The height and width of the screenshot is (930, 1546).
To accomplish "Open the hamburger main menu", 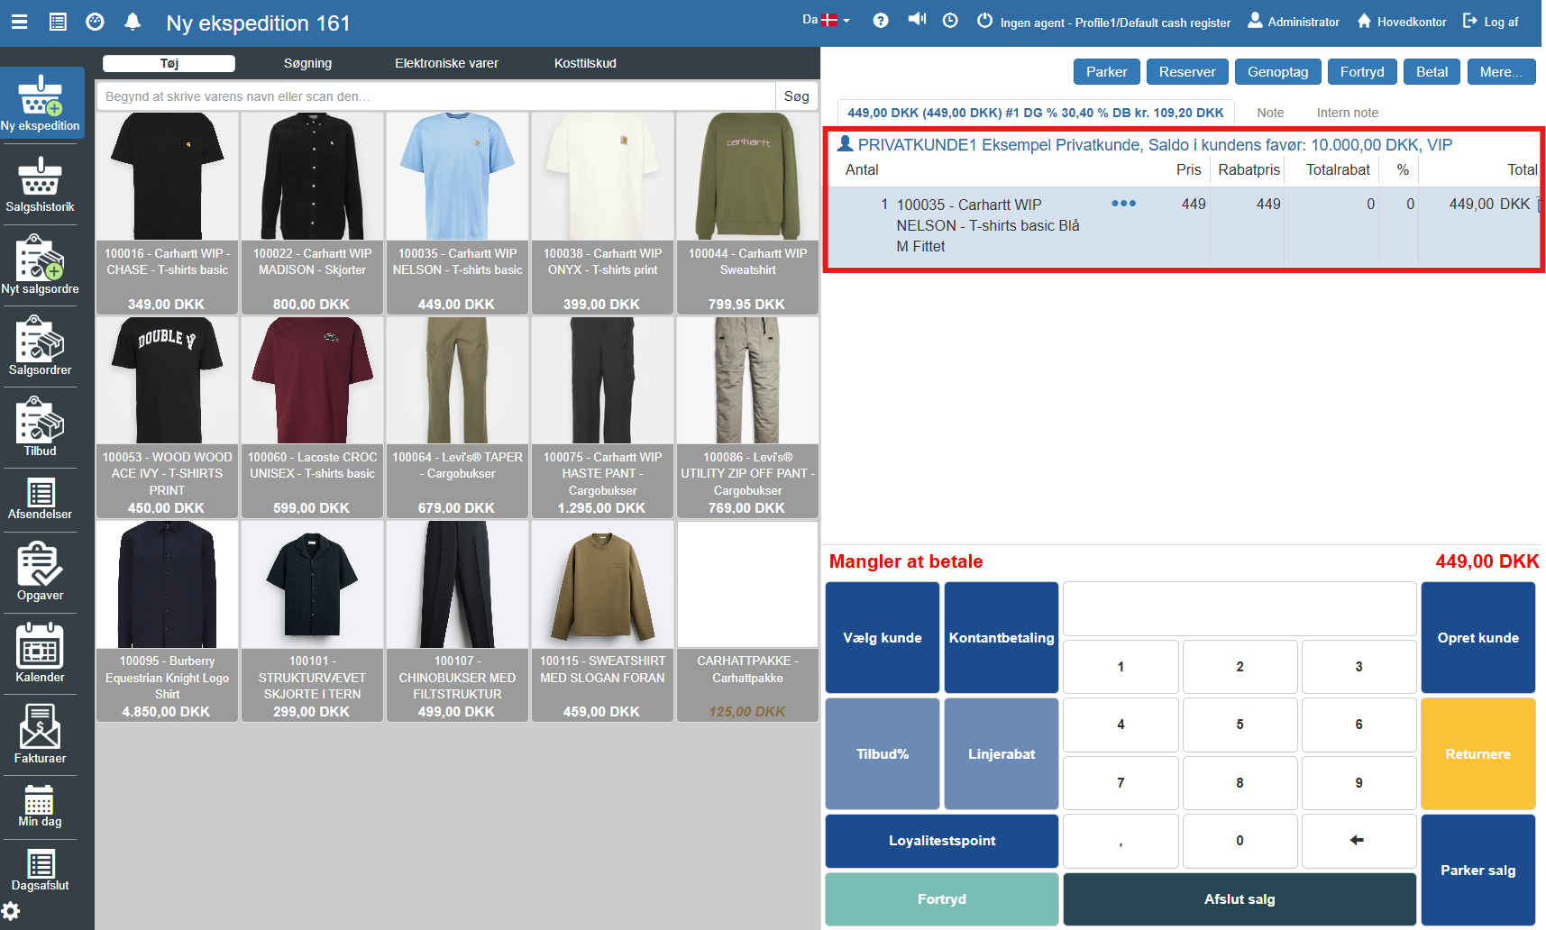I will tap(19, 22).
